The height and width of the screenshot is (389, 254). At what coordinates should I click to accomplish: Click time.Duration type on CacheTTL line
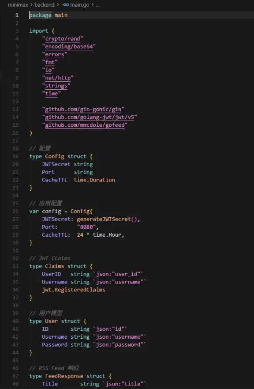tap(94, 180)
